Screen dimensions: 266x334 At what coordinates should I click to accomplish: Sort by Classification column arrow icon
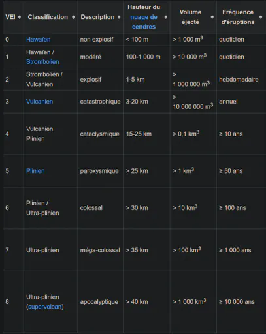73,17
